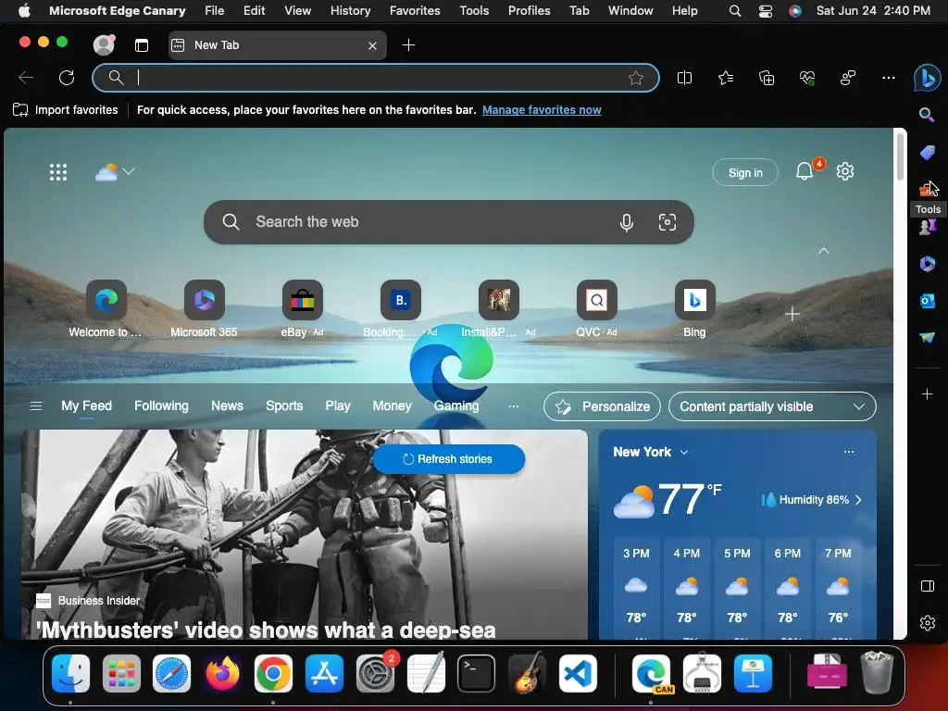948x711 pixels.
Task: Toggle the sidebar visibility icon
Action: coord(927,586)
